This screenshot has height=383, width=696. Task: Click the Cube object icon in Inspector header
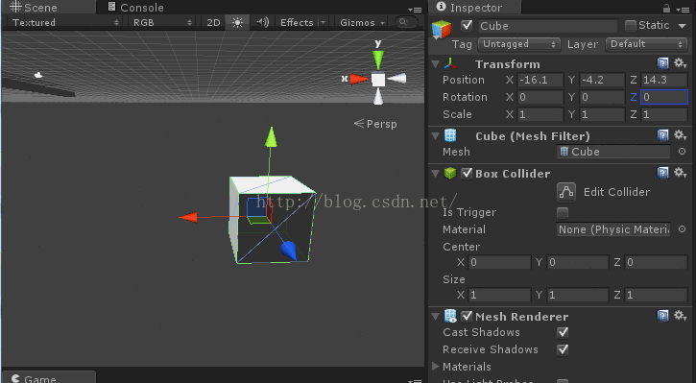click(442, 29)
